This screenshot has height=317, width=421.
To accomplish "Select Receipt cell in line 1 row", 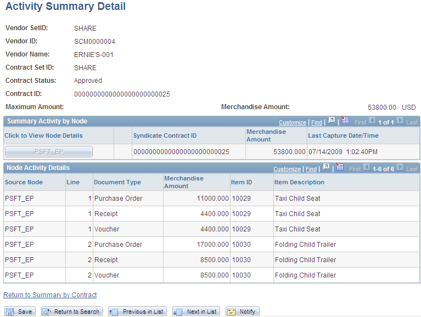I will [x=106, y=214].
